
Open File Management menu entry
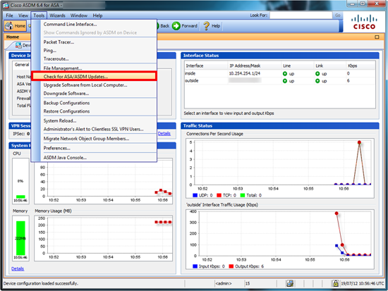click(63, 68)
